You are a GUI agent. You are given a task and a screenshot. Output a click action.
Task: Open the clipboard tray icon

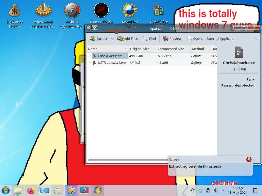tap(208, 190)
